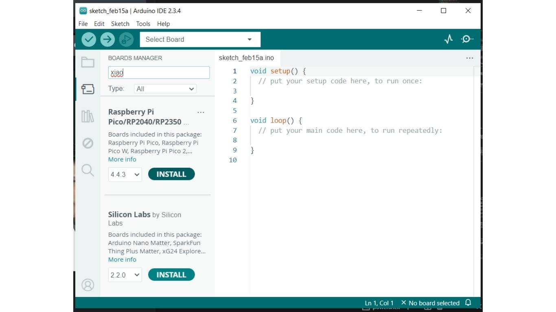Install the Silicon Labs package

[171, 275]
